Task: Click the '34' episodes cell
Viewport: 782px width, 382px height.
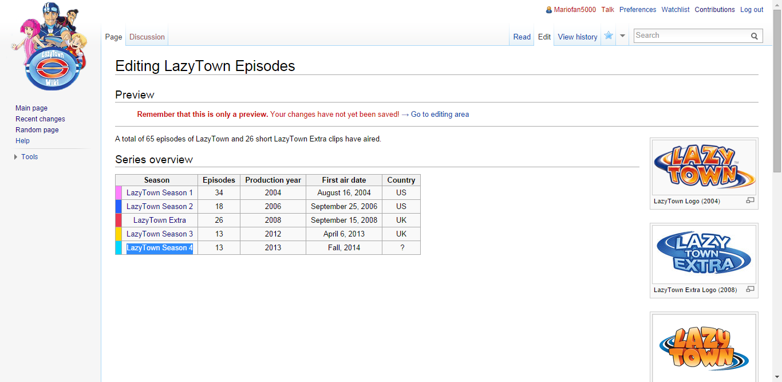Action: [219, 193]
